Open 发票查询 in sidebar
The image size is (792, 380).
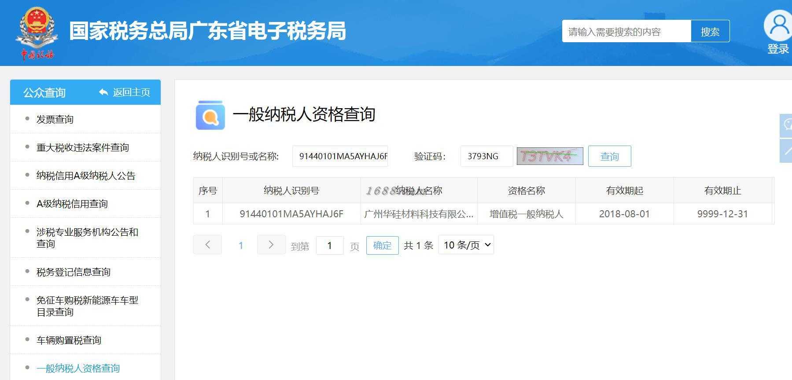[x=55, y=119]
